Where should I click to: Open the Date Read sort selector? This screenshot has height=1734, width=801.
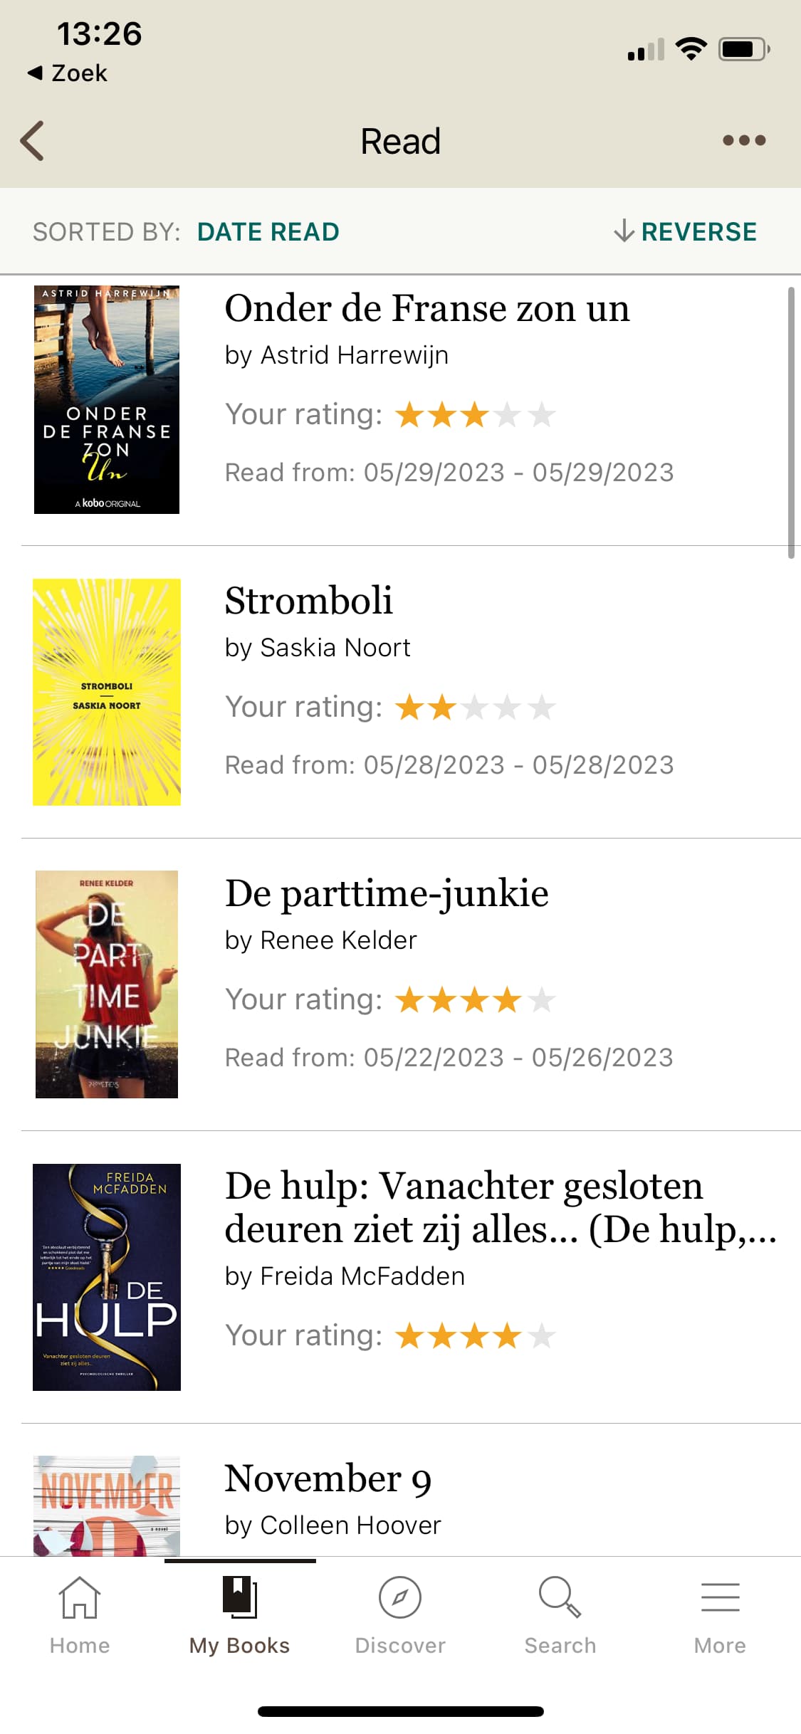point(268,232)
